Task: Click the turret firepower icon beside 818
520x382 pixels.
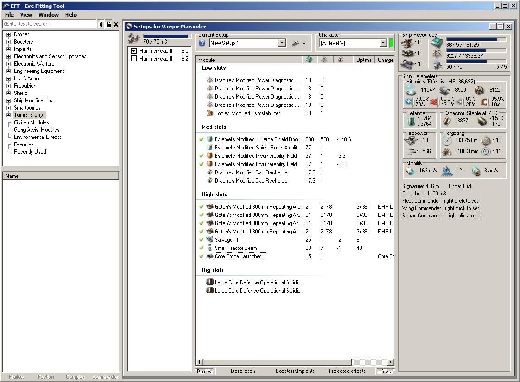Action: pos(410,141)
